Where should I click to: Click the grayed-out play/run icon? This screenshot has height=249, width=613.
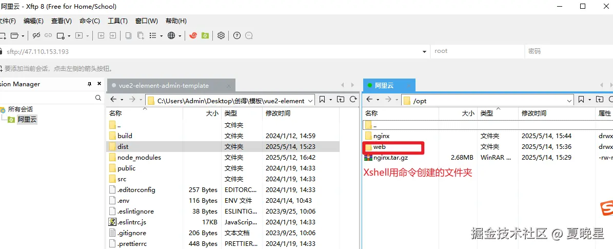pos(80,35)
